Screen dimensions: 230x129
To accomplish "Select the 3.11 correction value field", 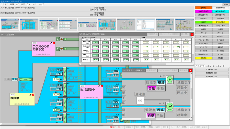I will point(126,60).
